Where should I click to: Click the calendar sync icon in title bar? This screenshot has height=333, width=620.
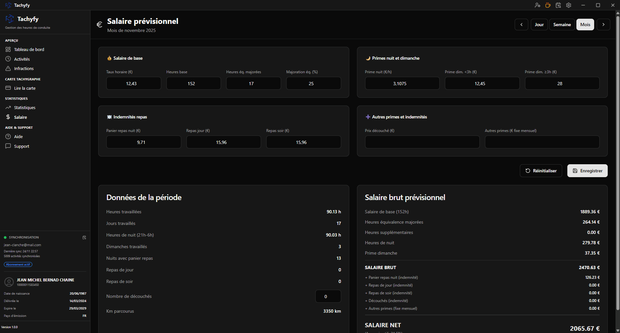tap(558, 5)
